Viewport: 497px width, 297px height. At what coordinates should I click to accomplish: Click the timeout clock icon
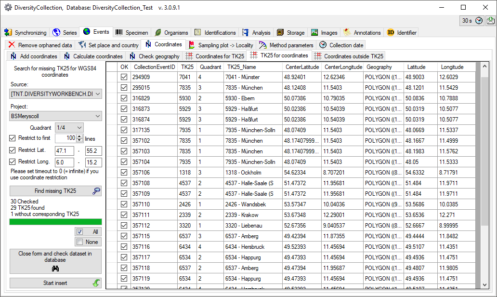click(479, 21)
